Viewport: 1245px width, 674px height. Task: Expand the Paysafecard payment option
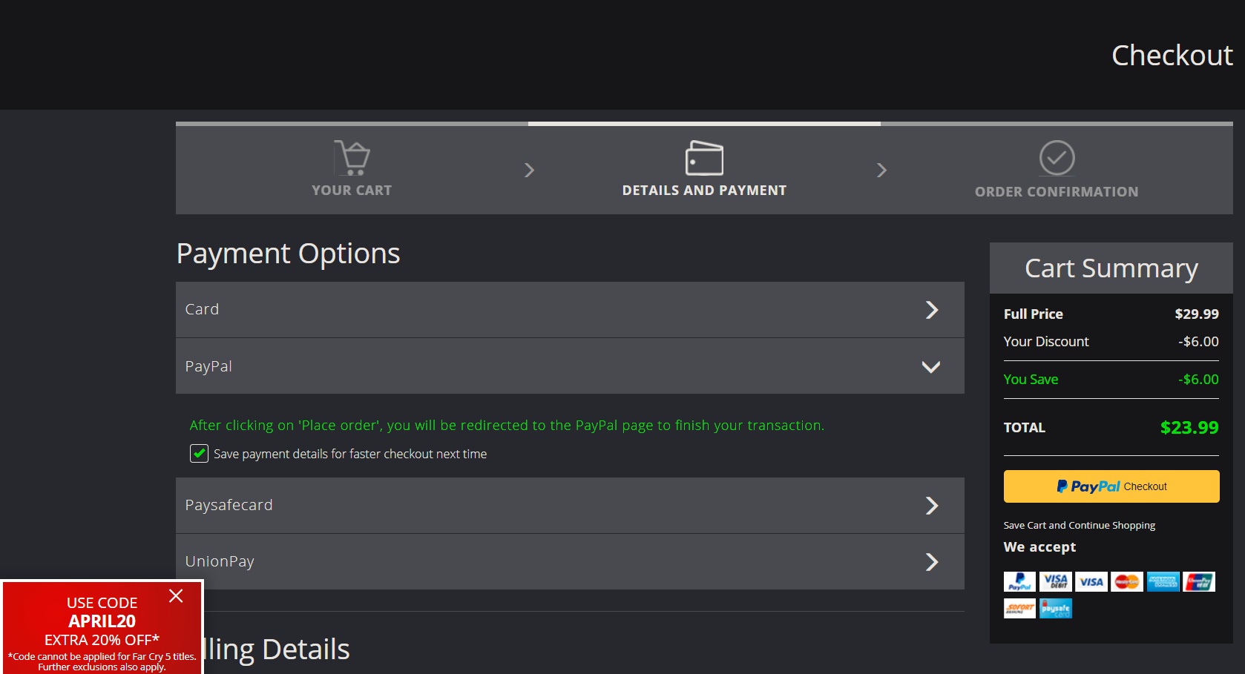[x=569, y=506]
